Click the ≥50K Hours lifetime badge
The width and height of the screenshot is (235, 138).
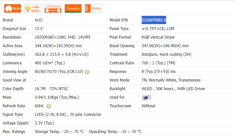(x=33, y=9)
